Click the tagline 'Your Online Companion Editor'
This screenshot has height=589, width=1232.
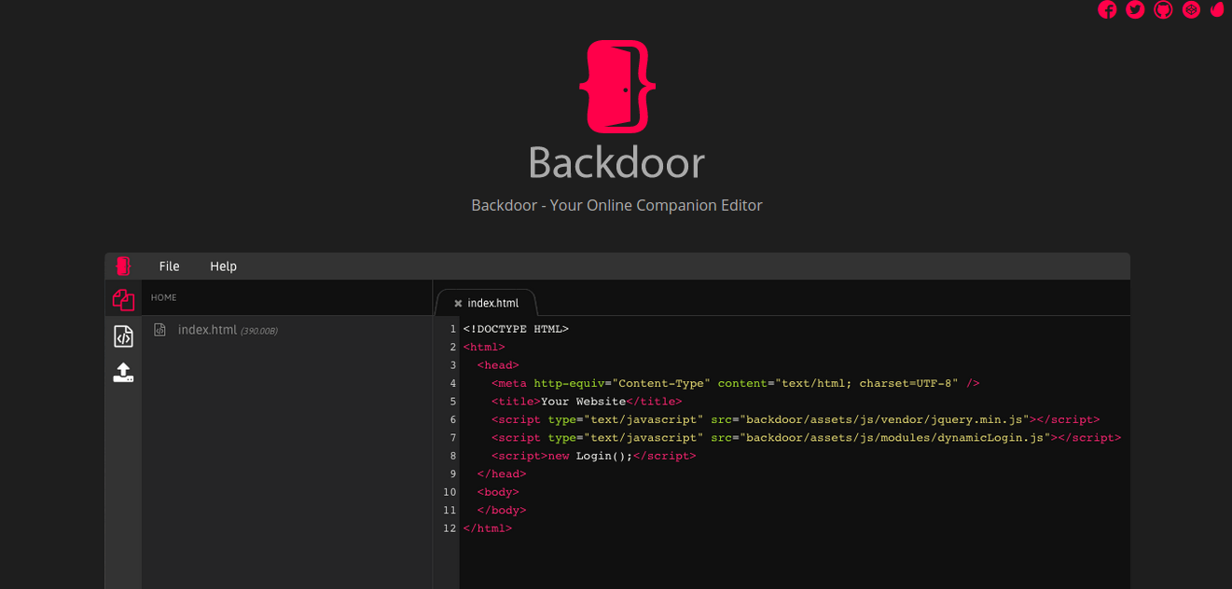pos(656,205)
